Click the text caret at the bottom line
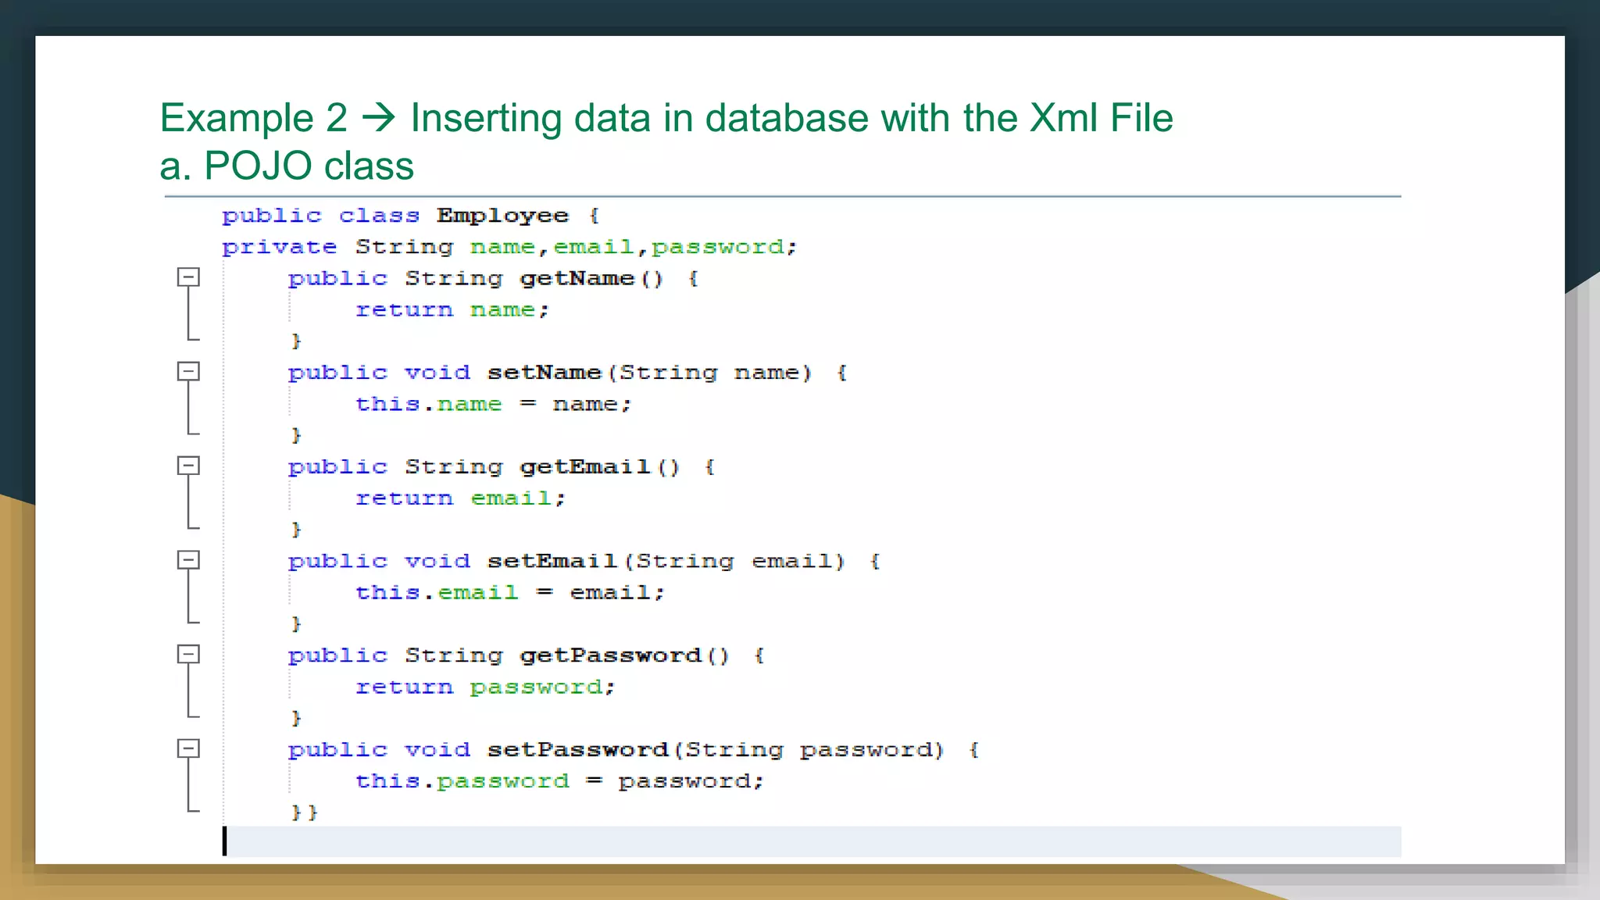Viewport: 1600px width, 900px height. (225, 841)
